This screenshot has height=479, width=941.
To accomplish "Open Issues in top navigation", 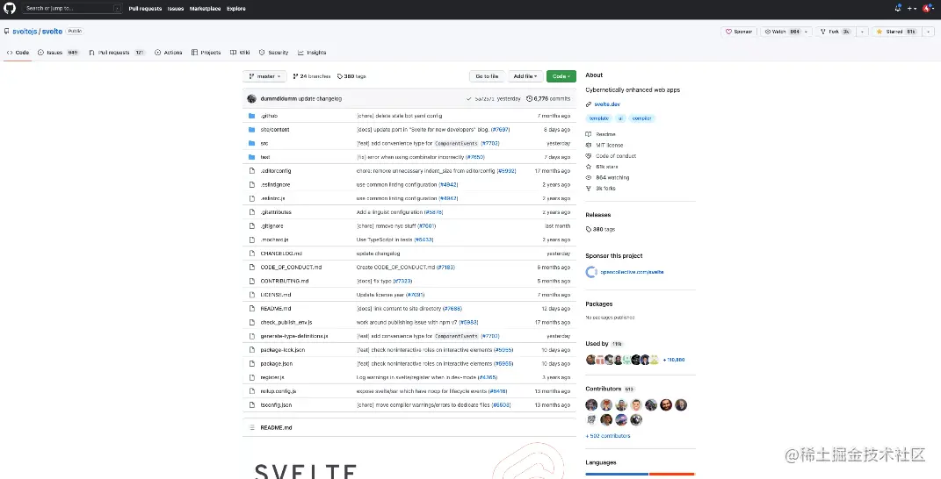I will click(x=175, y=9).
